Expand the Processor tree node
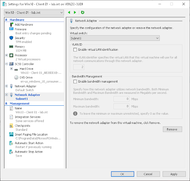The width and height of the screenshot is (190, 181). (7, 55)
